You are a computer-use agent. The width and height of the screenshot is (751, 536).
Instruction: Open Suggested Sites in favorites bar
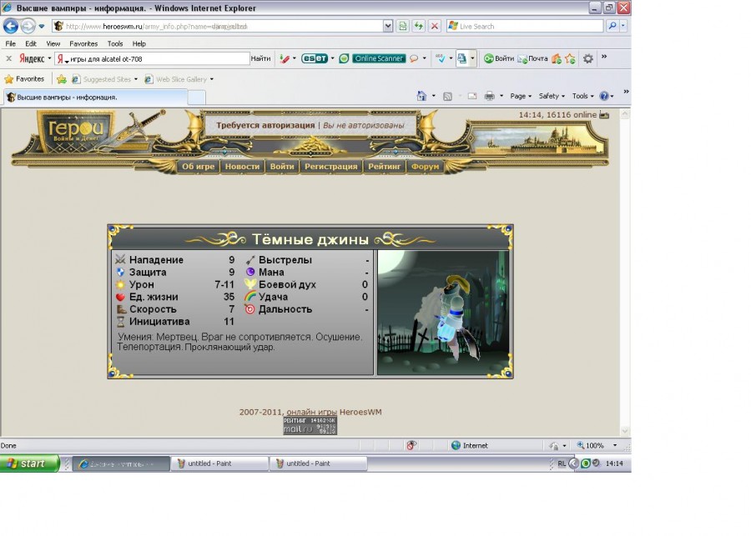(x=104, y=79)
